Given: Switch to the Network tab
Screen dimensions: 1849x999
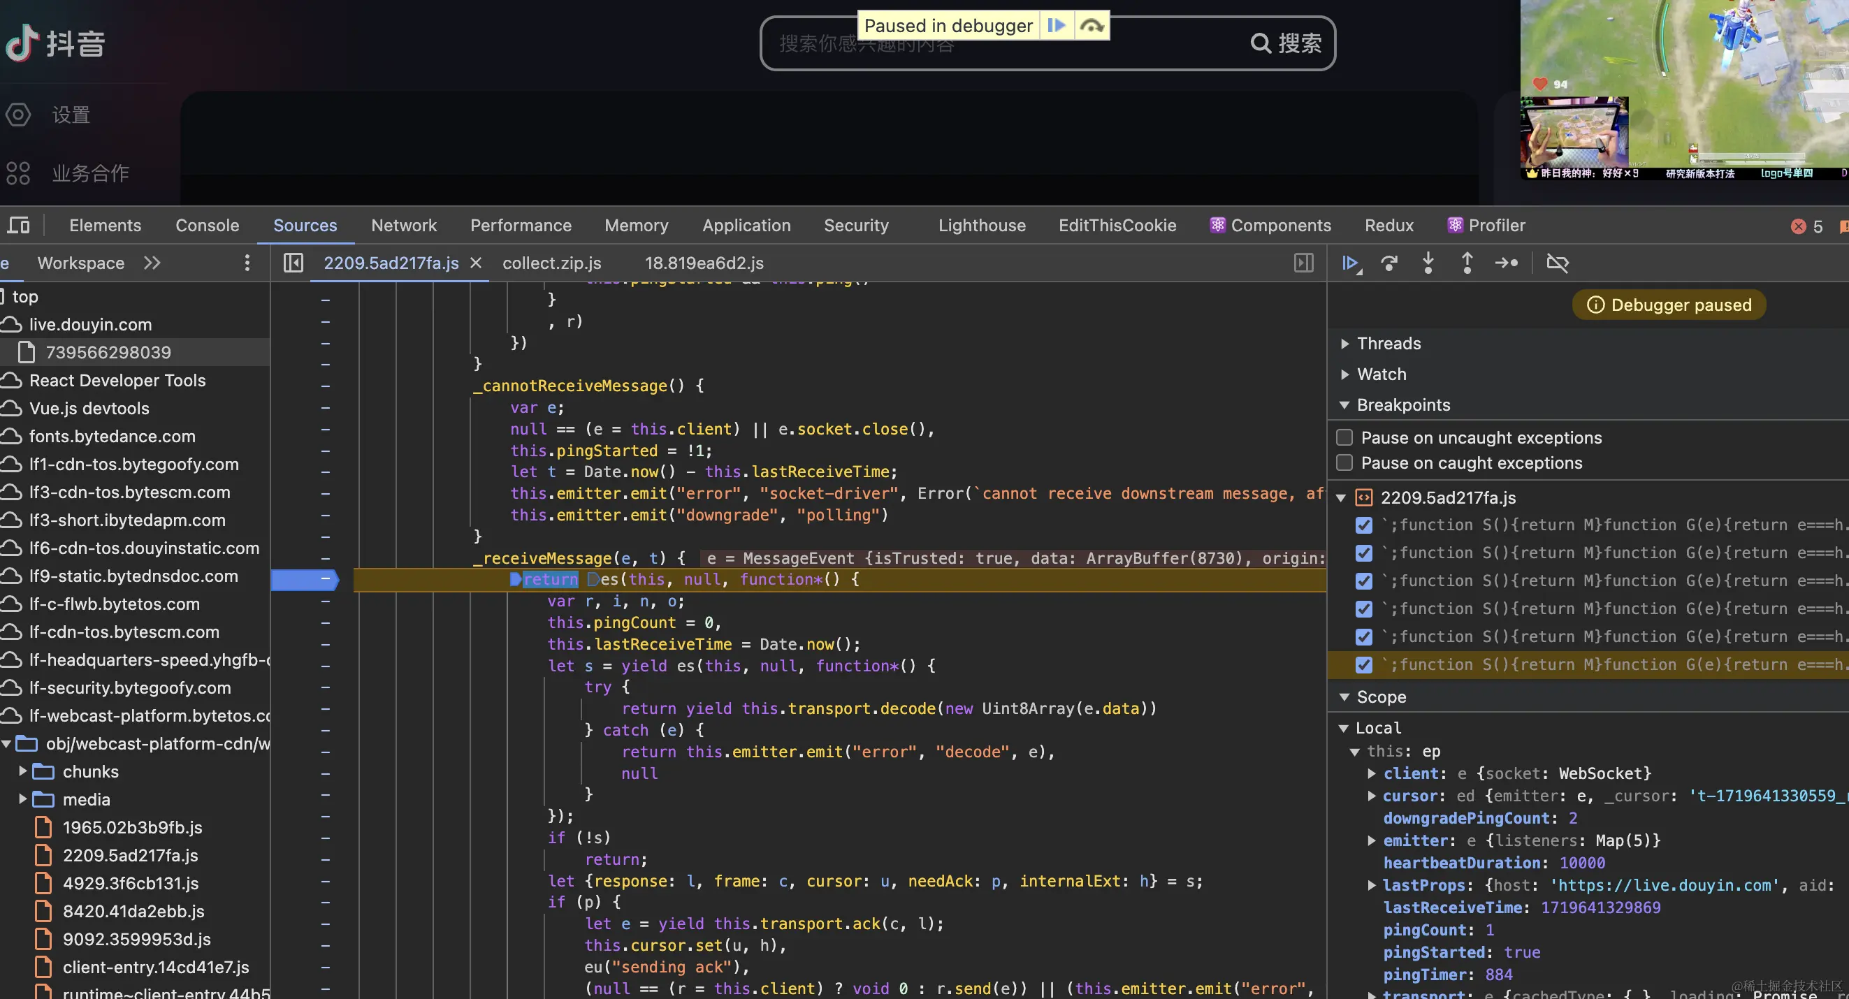Looking at the screenshot, I should (x=403, y=226).
